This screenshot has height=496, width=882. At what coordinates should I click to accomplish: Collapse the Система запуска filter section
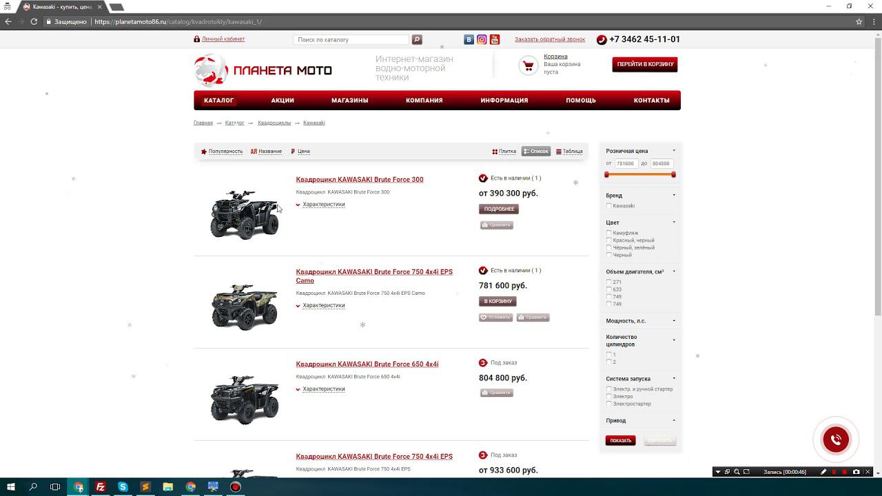(674, 379)
